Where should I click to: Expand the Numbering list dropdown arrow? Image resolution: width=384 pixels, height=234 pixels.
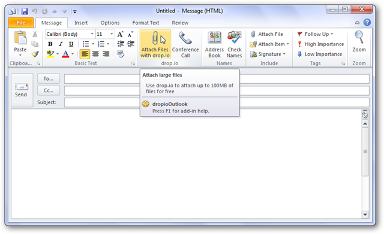pyautogui.click(x=108, y=44)
